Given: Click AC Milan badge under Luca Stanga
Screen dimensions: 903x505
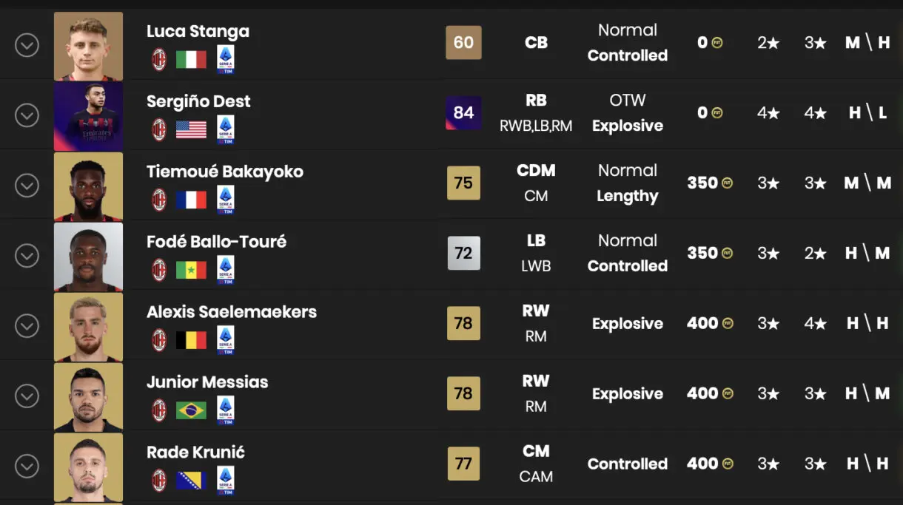Looking at the screenshot, I should click(159, 60).
